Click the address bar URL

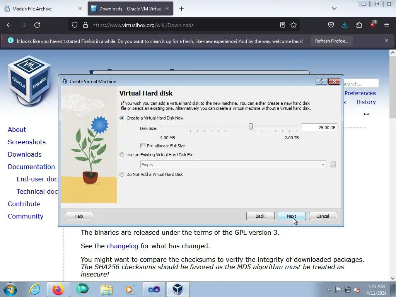(143, 25)
